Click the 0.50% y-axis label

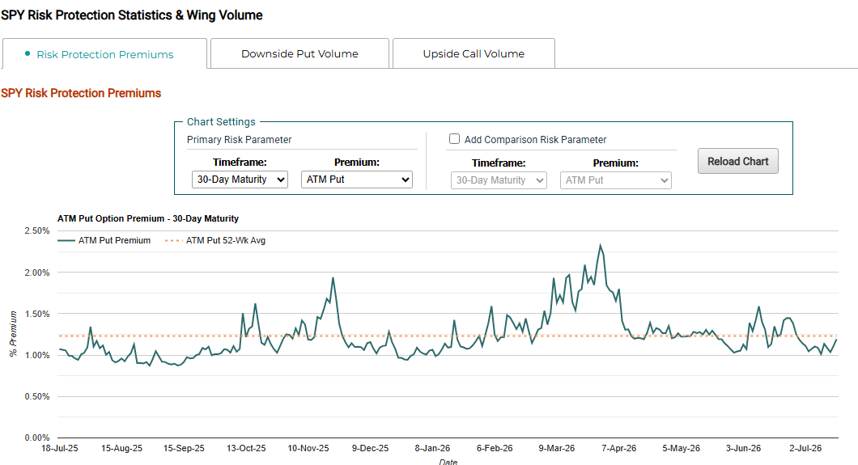[37, 396]
